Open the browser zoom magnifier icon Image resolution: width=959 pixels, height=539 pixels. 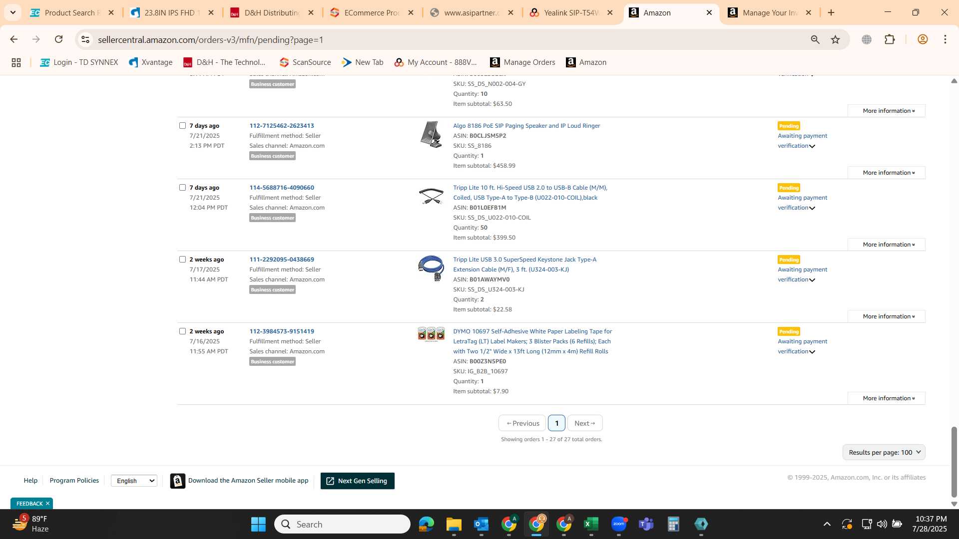(x=815, y=39)
